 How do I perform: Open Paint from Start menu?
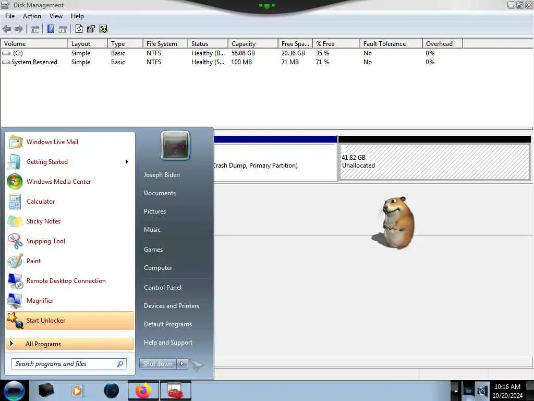tap(70, 261)
